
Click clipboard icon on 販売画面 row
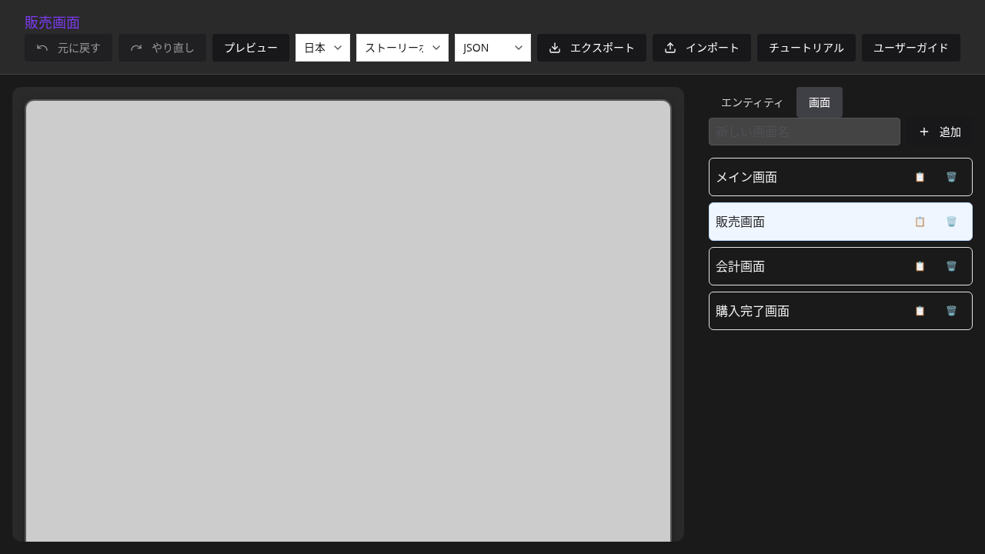coord(920,222)
